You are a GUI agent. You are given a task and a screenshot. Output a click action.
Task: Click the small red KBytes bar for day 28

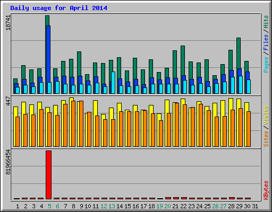pos(232,198)
